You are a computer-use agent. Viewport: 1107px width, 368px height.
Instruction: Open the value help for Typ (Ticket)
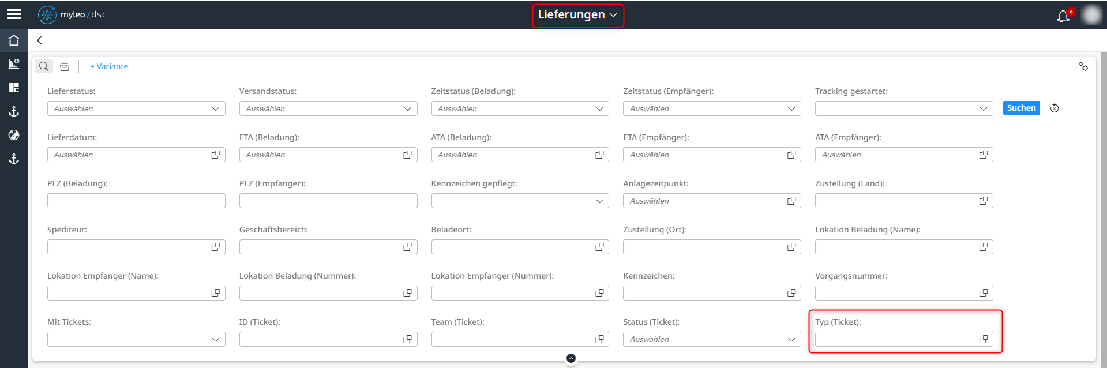point(982,339)
